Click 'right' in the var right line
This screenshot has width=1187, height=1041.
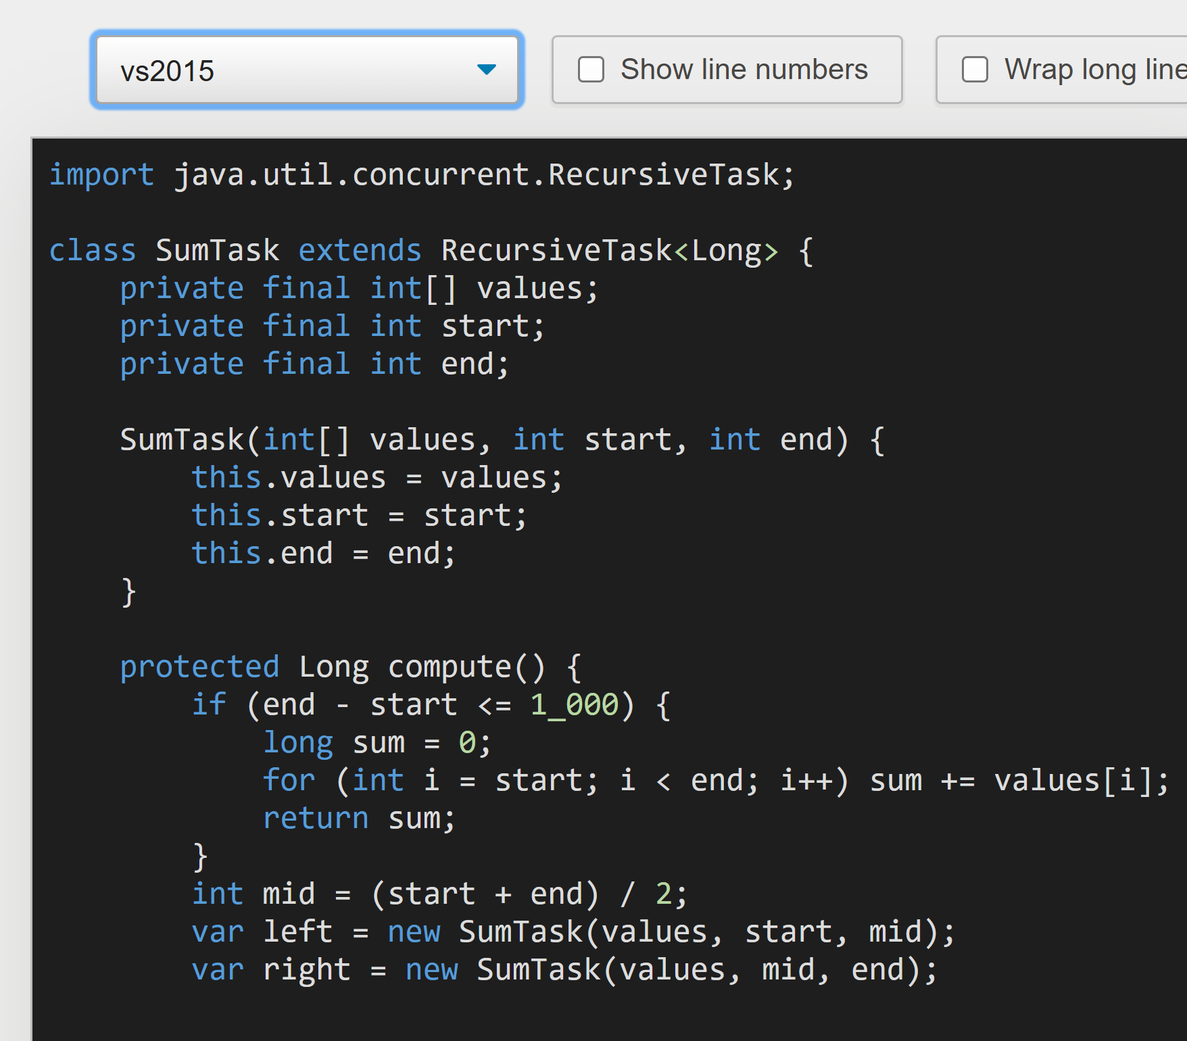(306, 970)
